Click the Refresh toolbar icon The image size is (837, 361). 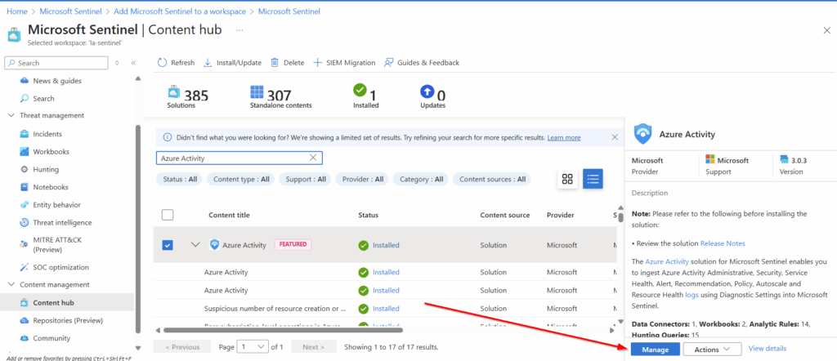163,63
